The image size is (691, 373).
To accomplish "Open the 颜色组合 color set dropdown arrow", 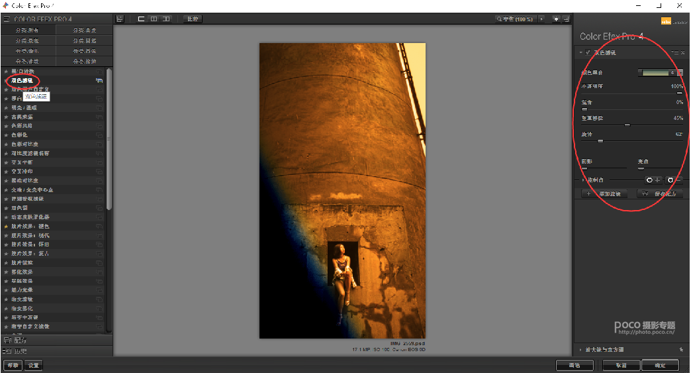I will 680,73.
